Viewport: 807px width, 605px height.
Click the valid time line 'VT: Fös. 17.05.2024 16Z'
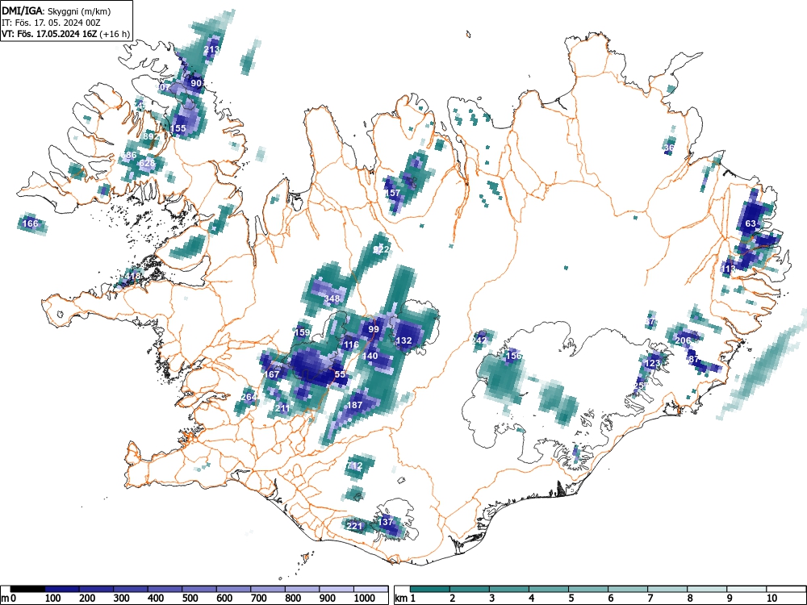[x=49, y=34]
